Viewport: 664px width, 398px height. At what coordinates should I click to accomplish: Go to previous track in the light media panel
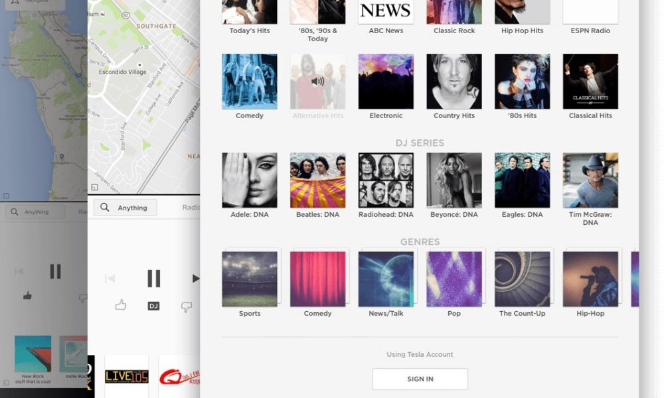coord(110,279)
